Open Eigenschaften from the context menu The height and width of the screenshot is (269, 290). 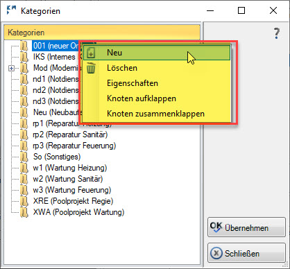133,83
